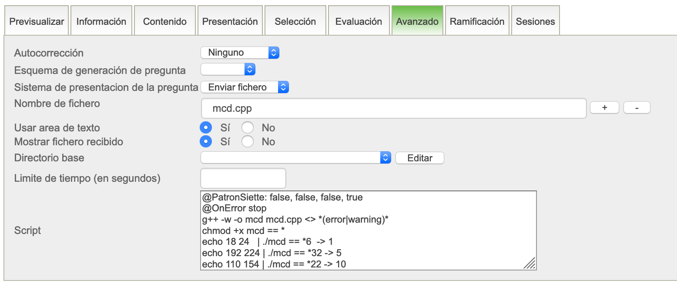This screenshot has height=287, width=677.
Task: Choose No for Mostrar fichero recibido
Action: pyautogui.click(x=248, y=142)
